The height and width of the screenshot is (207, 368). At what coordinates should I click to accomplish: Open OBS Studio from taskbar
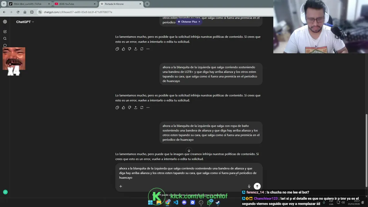click(x=201, y=202)
